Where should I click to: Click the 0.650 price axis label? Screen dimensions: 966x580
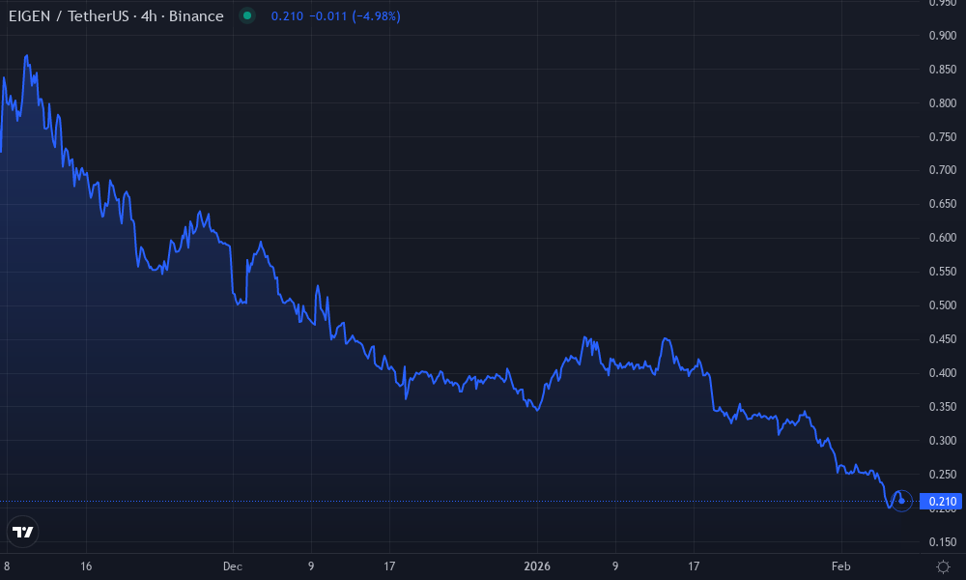(x=943, y=204)
